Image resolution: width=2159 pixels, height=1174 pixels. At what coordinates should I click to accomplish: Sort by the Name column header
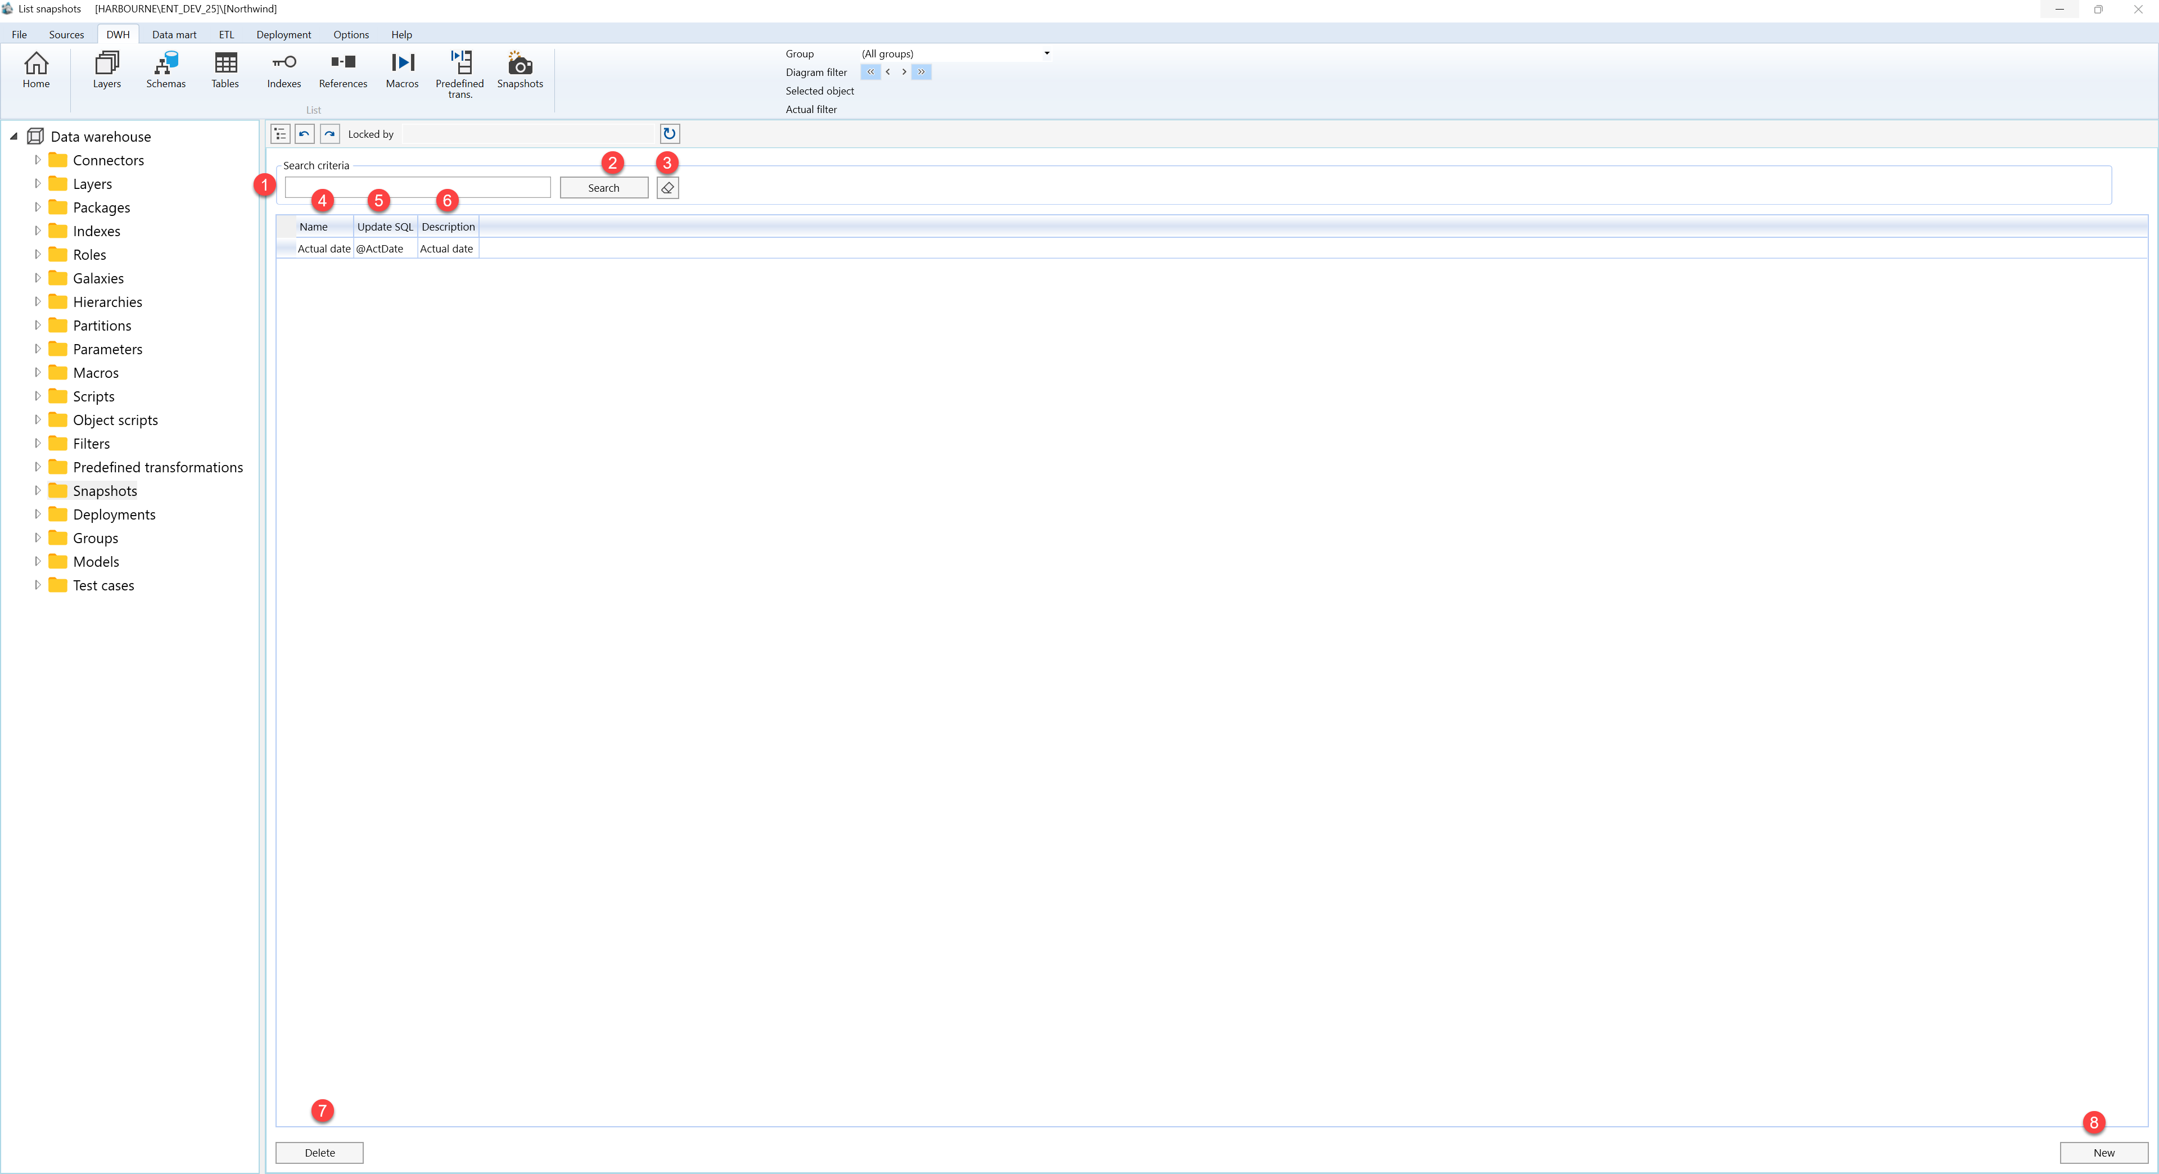click(324, 226)
